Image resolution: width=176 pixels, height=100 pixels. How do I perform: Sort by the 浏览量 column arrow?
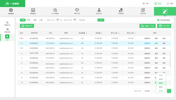point(102,33)
